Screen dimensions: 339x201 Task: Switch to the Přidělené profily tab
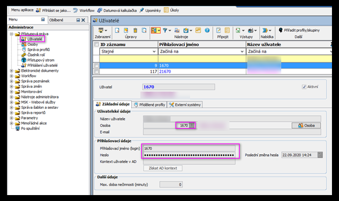[x=150, y=105]
